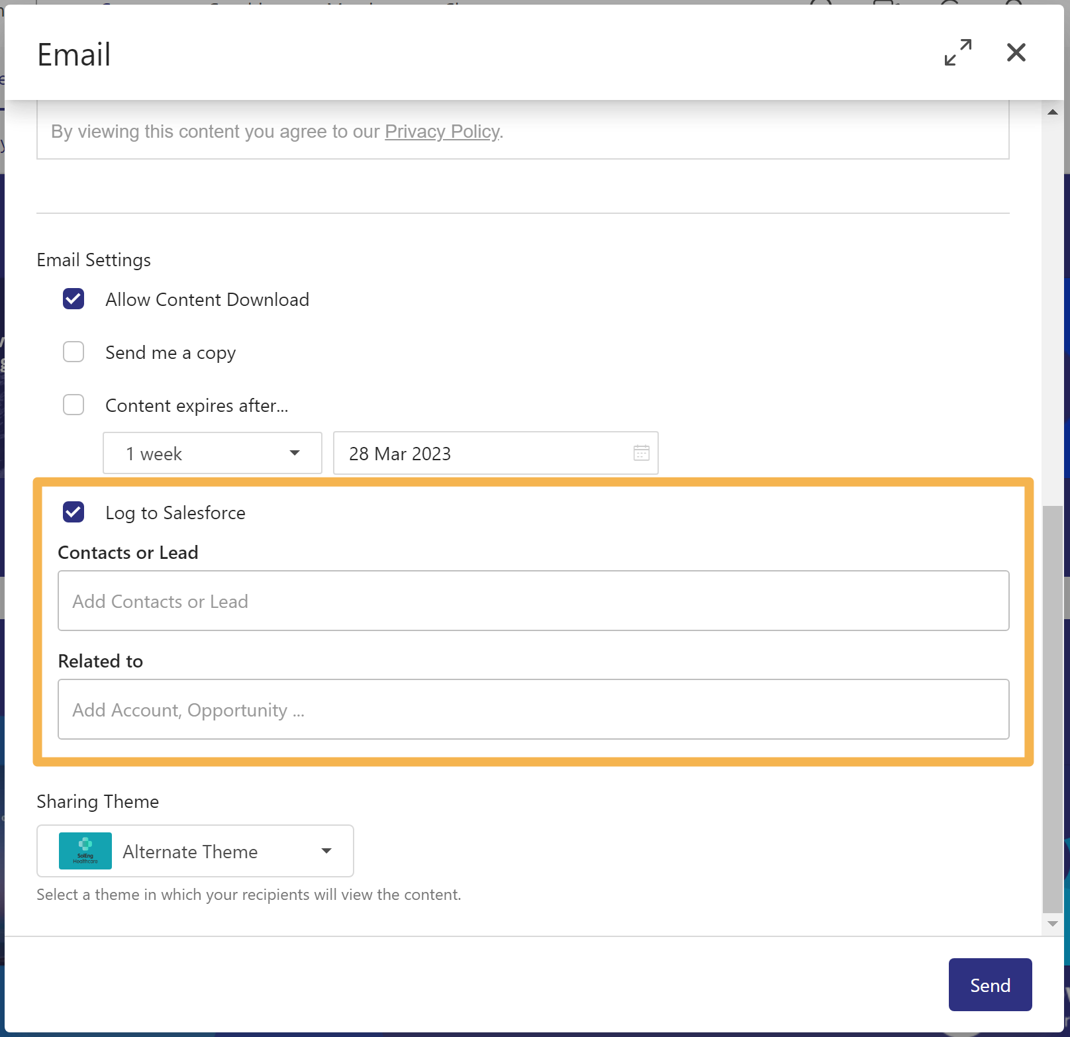Click inside the disclaimer text box
The width and height of the screenshot is (1070, 1037).
click(x=728, y=132)
